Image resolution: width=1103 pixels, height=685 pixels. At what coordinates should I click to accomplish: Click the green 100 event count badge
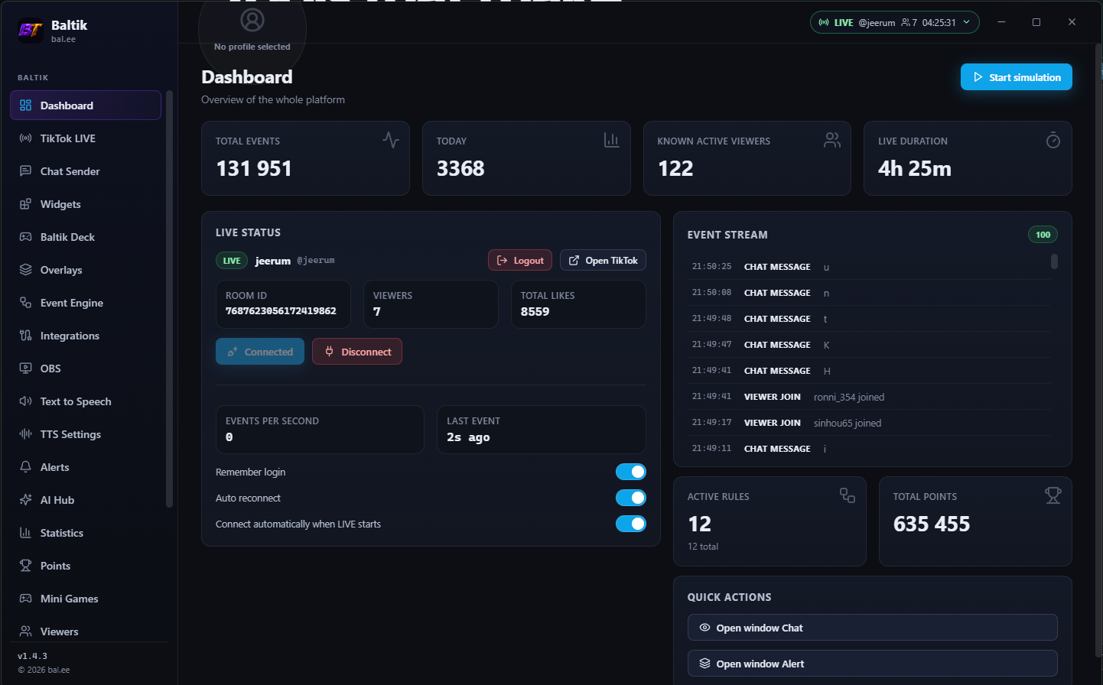[1043, 235]
